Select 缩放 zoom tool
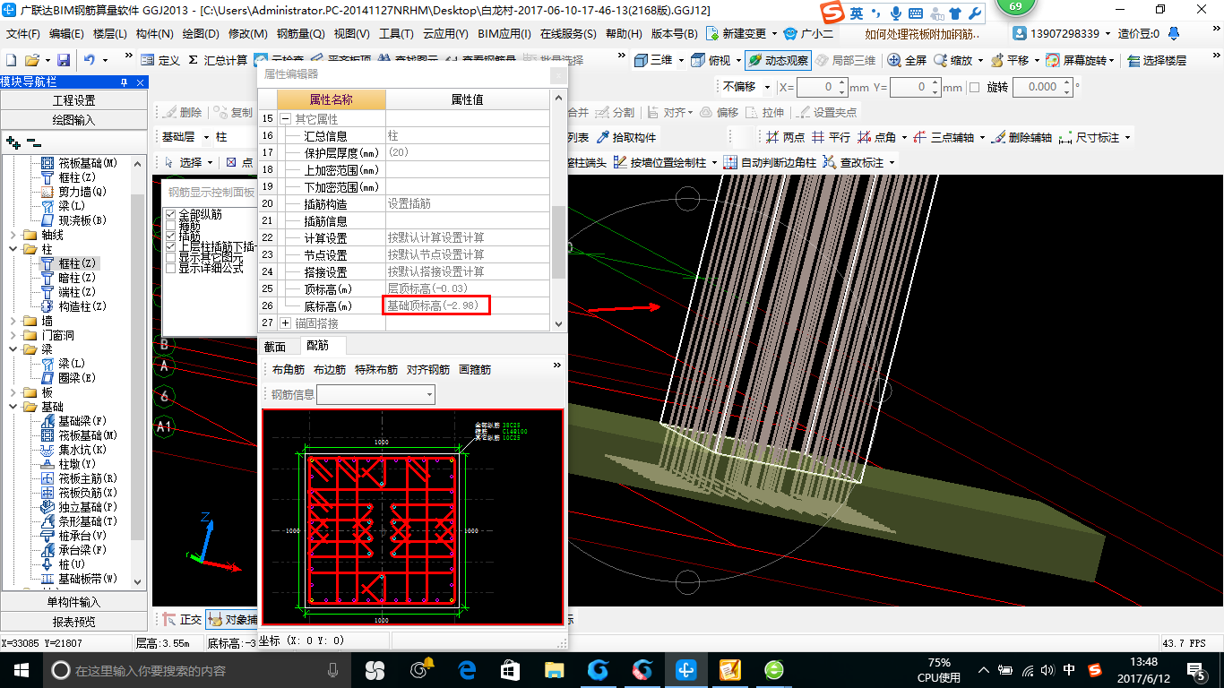 tap(952, 60)
